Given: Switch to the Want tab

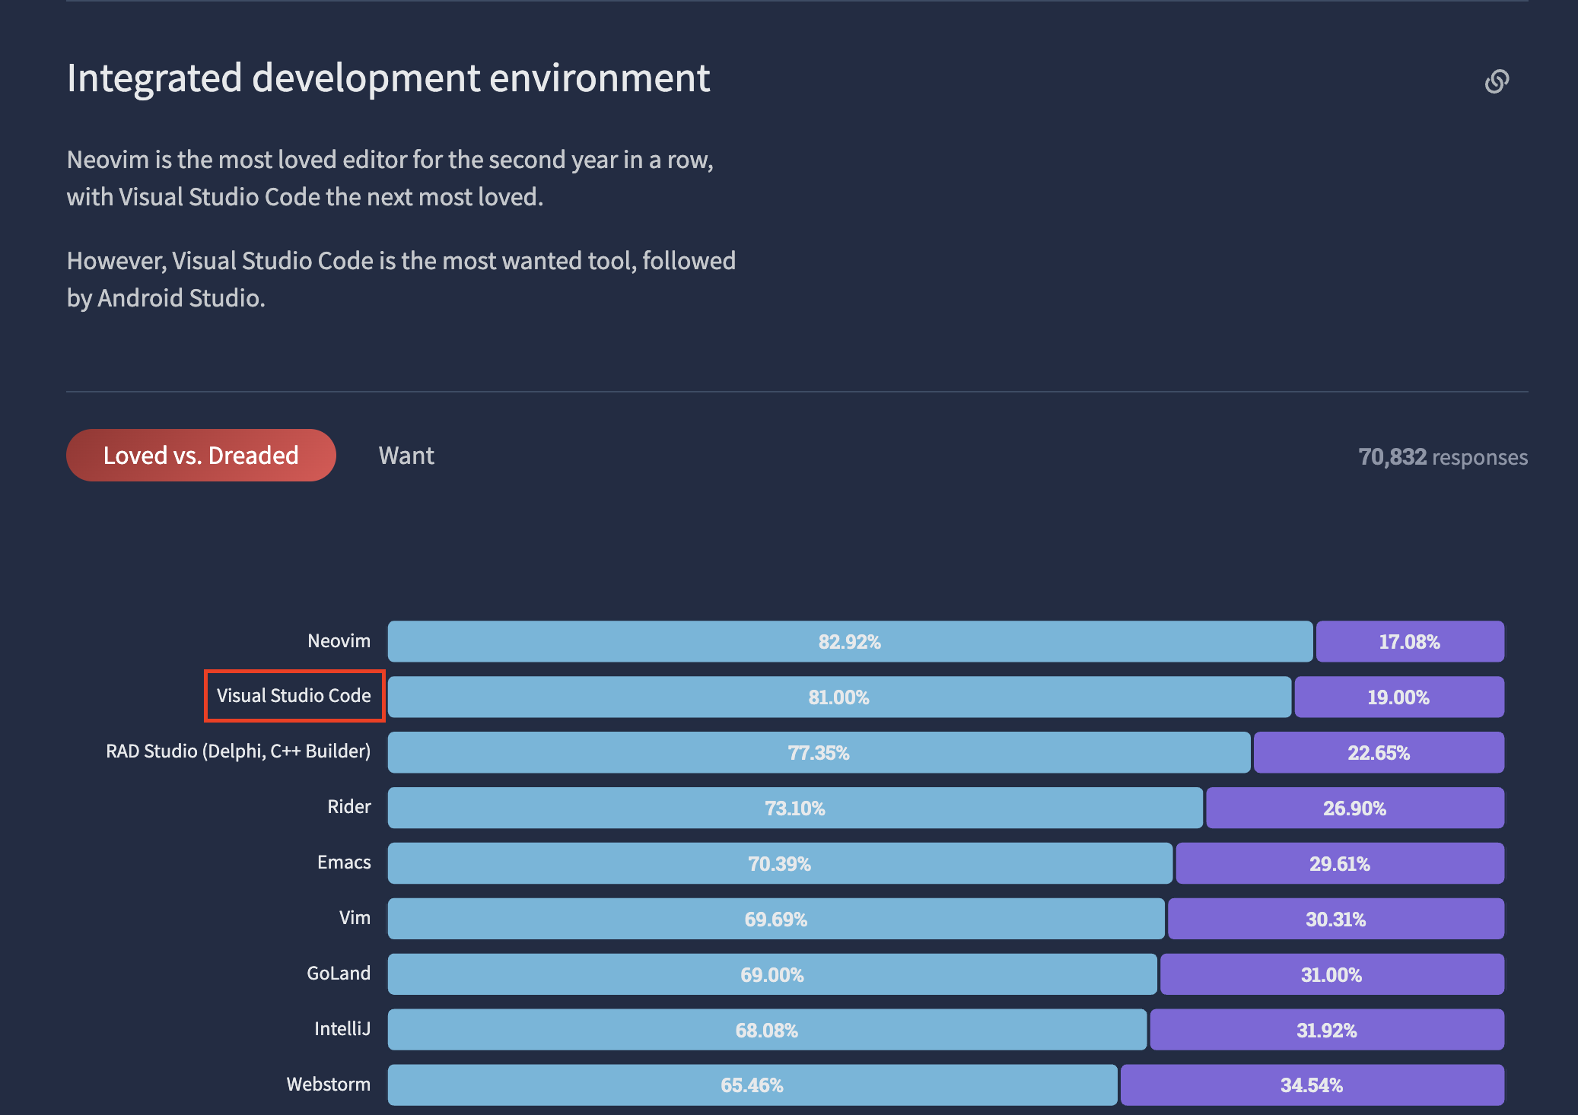Looking at the screenshot, I should [x=406, y=455].
